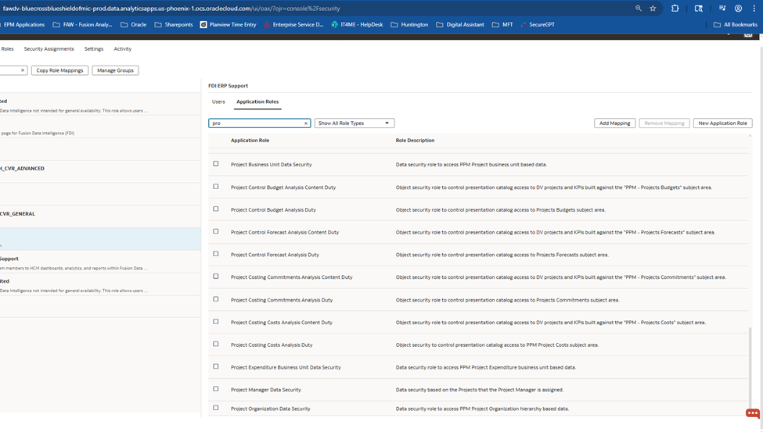Click the Manage Groups button

click(x=115, y=70)
